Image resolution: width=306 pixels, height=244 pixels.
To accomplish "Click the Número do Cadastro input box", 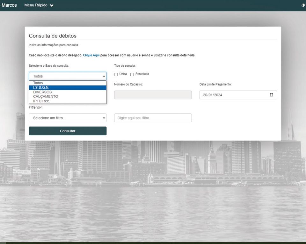I will [153, 95].
